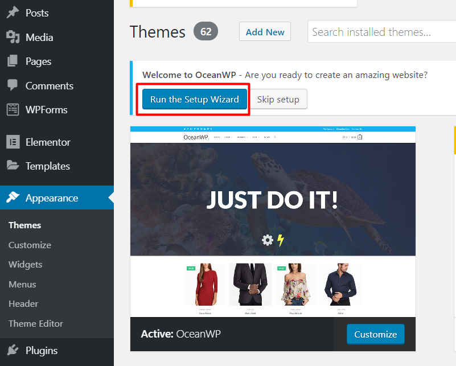Open the Elementor menu
This screenshot has width=456, height=366.
tap(57, 142)
